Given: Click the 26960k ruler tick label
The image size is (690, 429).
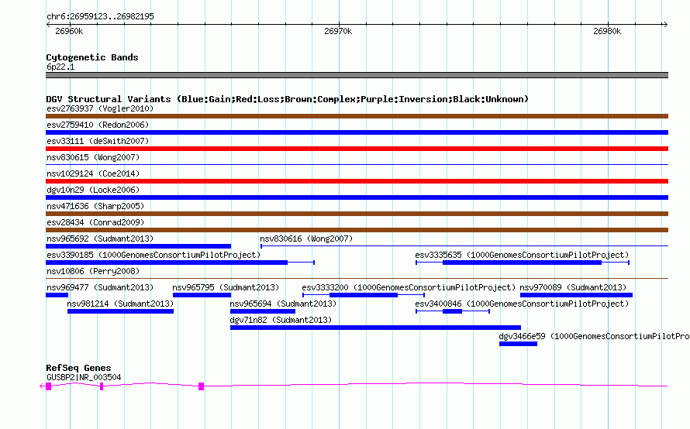Looking at the screenshot, I should 69,31.
